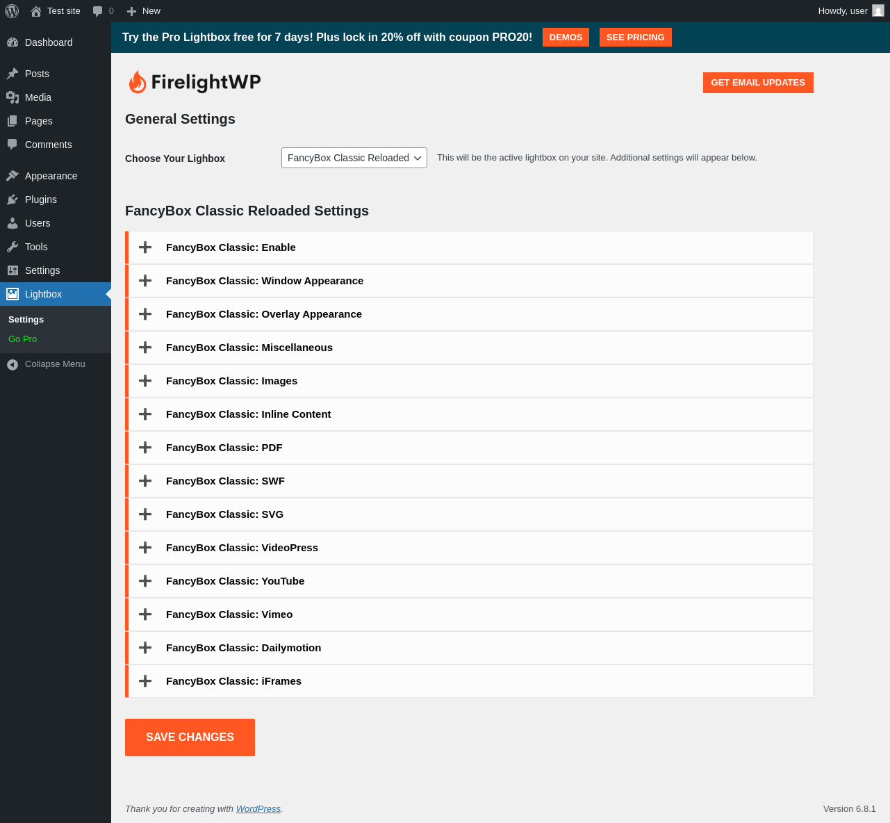The width and height of the screenshot is (890, 823).
Task: Click the Settings sliders icon
Action: 13,270
